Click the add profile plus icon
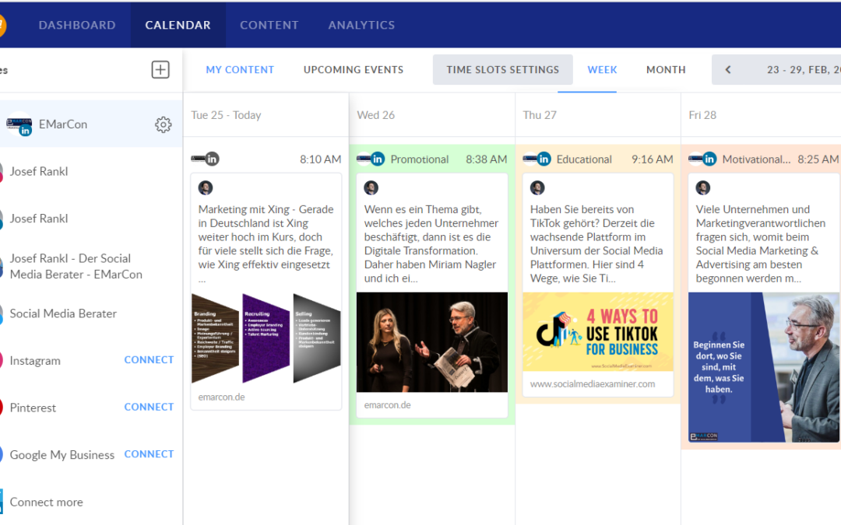The height and width of the screenshot is (525, 841). [x=160, y=70]
